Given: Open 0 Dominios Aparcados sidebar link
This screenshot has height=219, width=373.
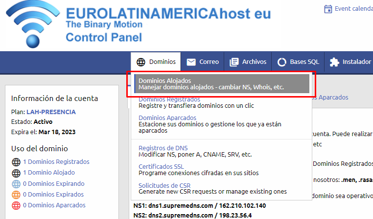Looking at the screenshot, I should pos(54,205).
